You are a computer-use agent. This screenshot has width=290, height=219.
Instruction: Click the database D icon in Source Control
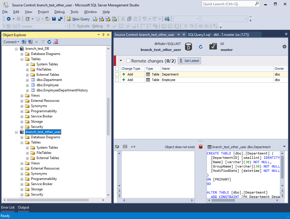(x=188, y=47)
